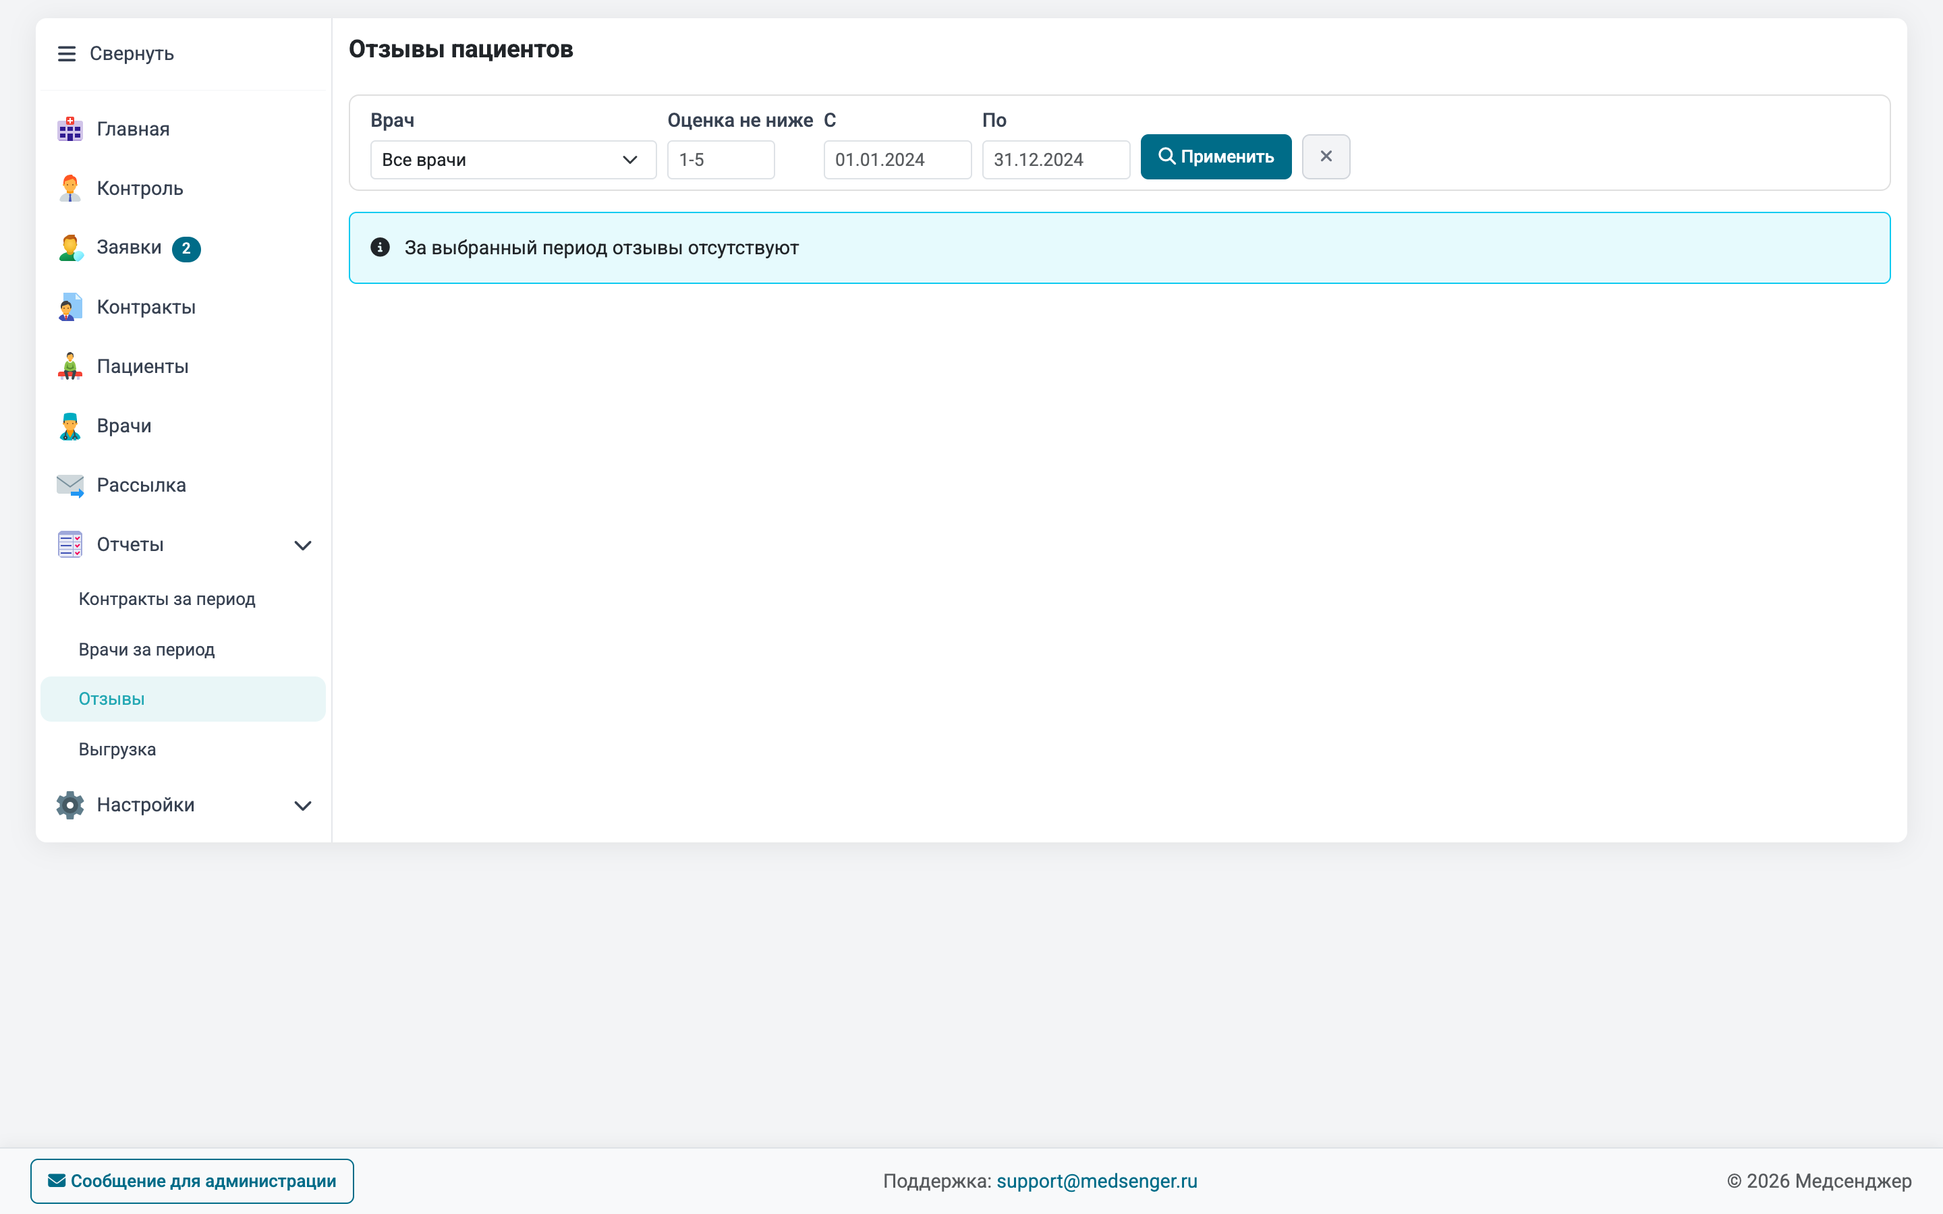
Task: Click Свернуть to collapse the sidebar
Action: pos(132,54)
